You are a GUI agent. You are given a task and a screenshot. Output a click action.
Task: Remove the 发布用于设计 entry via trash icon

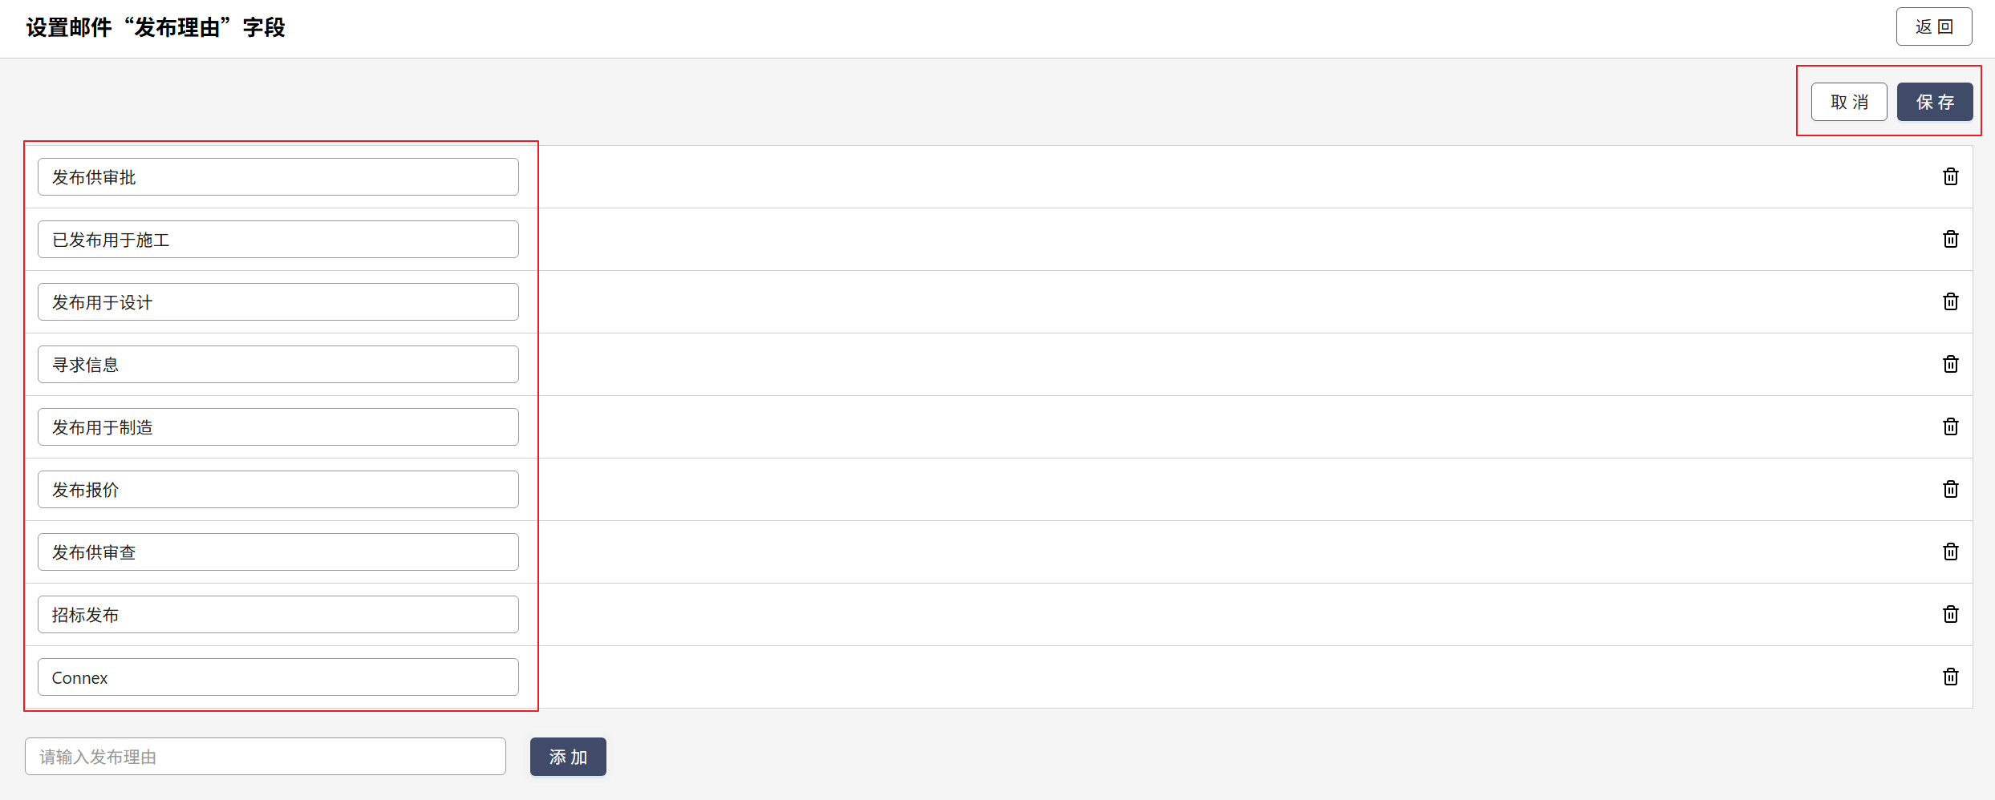(x=1950, y=301)
